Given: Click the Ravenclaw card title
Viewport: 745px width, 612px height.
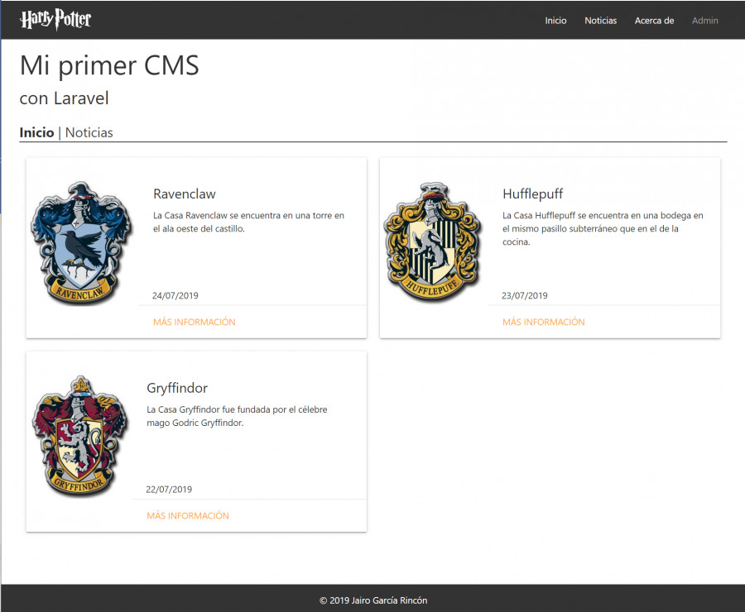Looking at the screenshot, I should [x=185, y=194].
